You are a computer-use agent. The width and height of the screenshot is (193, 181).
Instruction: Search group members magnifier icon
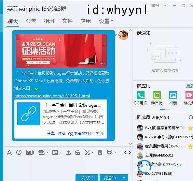[191, 117]
